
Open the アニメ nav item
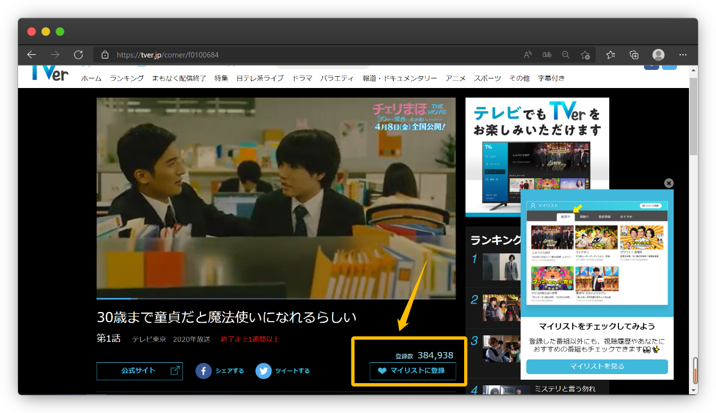tap(455, 78)
